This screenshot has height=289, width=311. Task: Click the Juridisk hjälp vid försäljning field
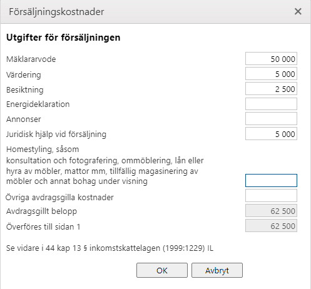click(x=271, y=134)
